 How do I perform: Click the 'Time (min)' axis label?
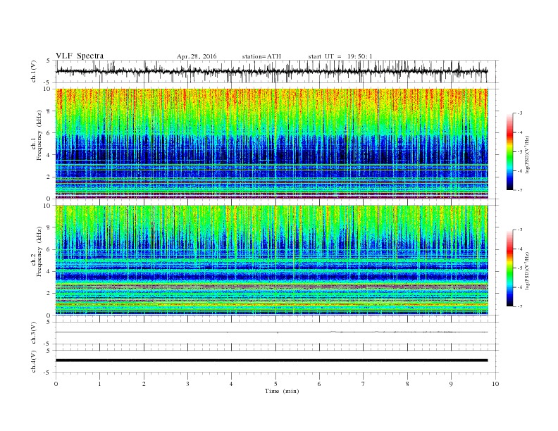[282, 391]
